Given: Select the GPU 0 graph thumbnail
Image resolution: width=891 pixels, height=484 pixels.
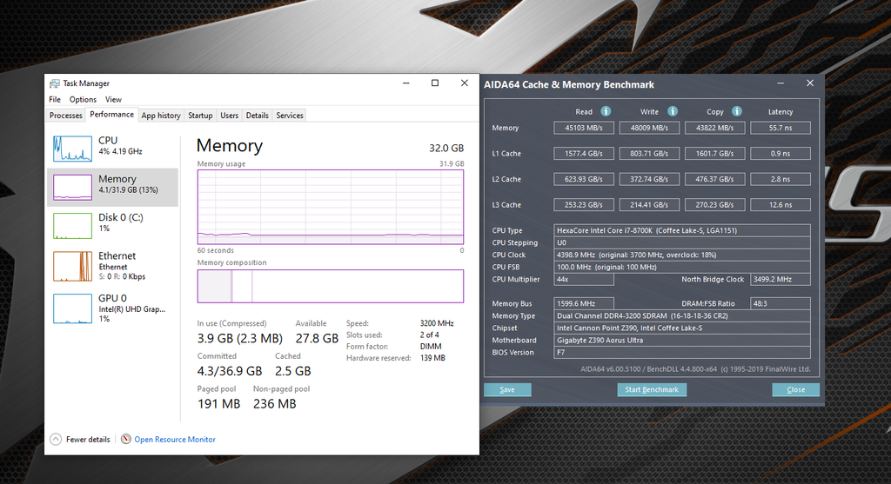Looking at the screenshot, I should [72, 308].
